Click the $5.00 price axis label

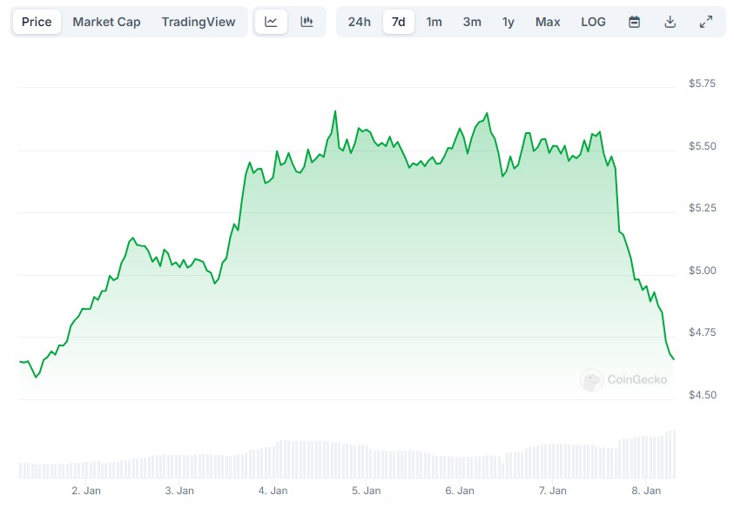tap(702, 271)
